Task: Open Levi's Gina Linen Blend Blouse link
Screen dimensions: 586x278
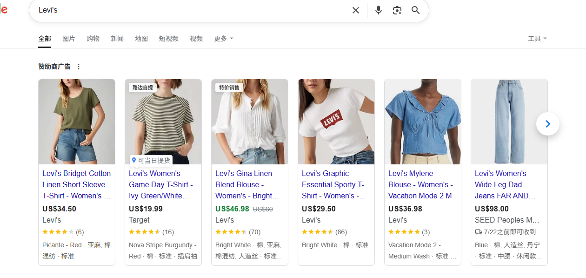Action: tap(247, 184)
